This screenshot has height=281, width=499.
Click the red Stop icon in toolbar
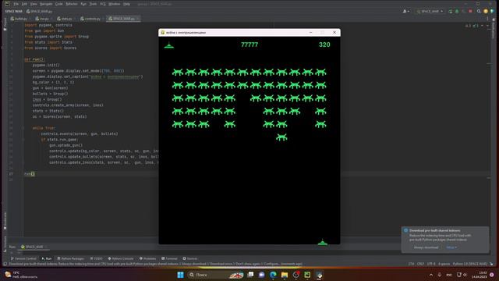coord(470,11)
